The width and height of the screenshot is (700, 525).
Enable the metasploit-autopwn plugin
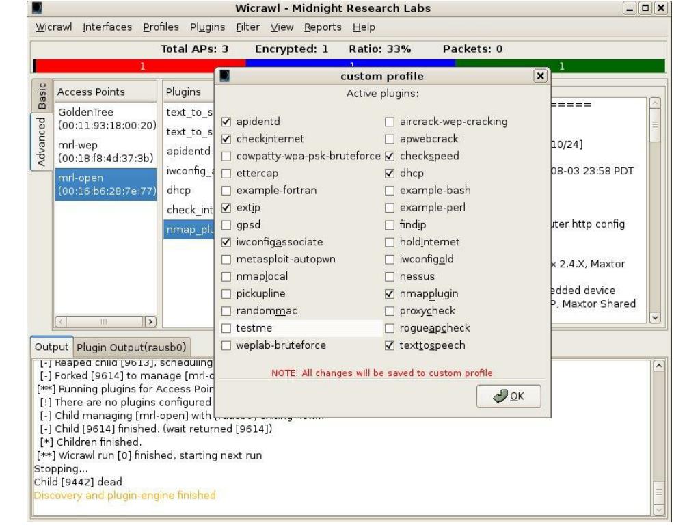click(x=226, y=259)
